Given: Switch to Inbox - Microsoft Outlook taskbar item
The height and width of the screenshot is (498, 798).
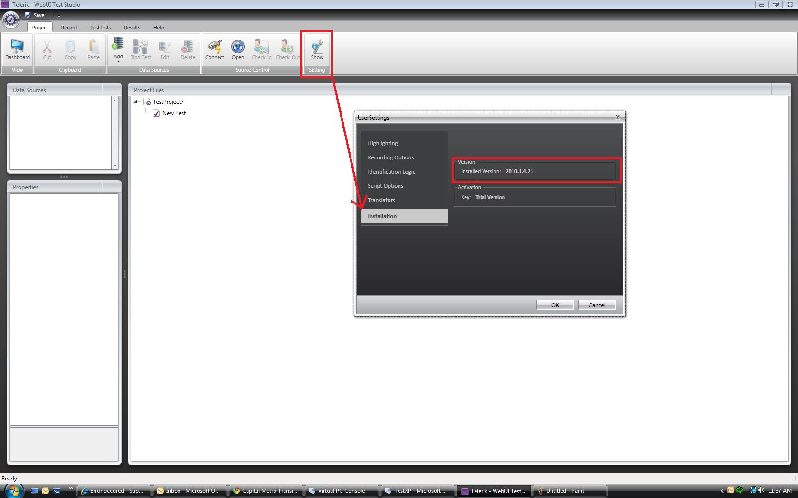Looking at the screenshot, I should 190,491.
